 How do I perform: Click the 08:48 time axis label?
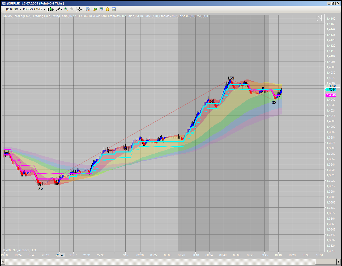223,255
